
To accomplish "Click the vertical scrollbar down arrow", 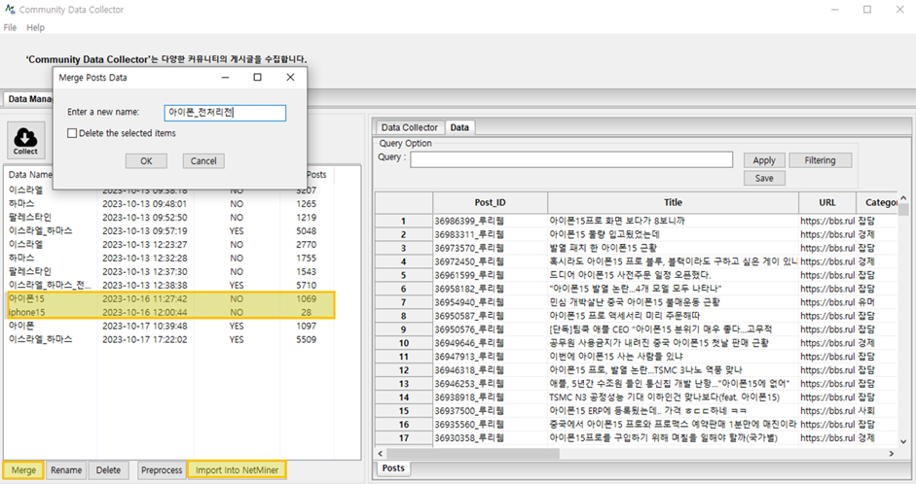I will coord(903,442).
